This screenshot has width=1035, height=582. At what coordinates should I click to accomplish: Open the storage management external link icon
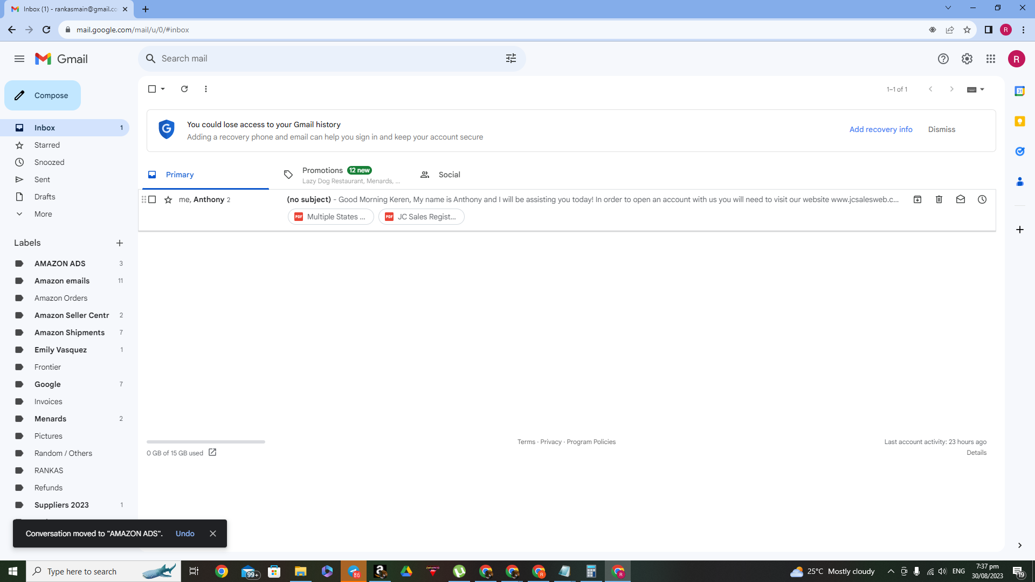point(212,453)
